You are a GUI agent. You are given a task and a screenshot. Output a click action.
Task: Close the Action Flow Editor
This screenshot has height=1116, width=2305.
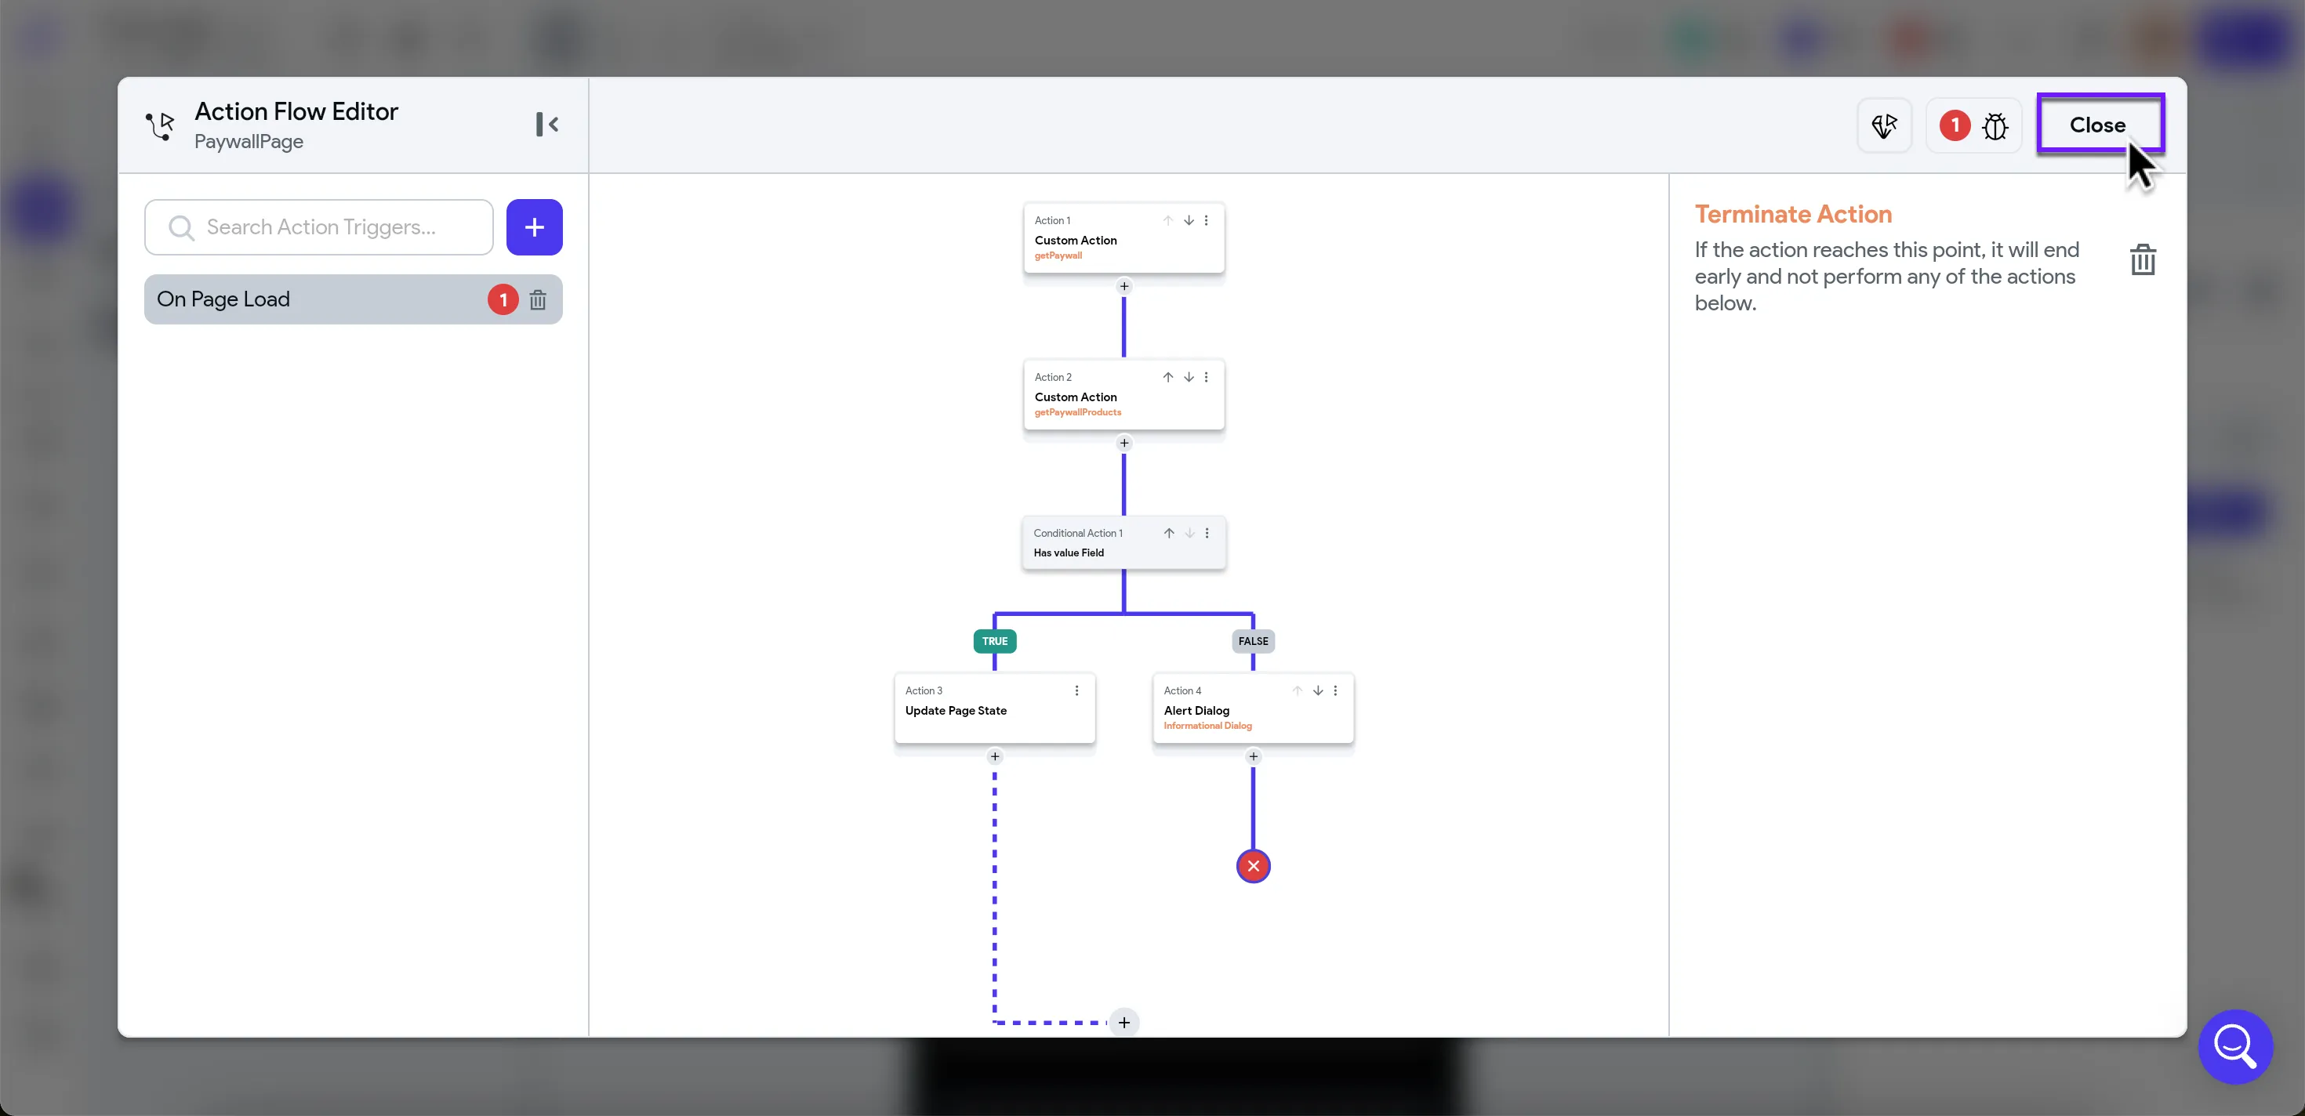(2097, 125)
